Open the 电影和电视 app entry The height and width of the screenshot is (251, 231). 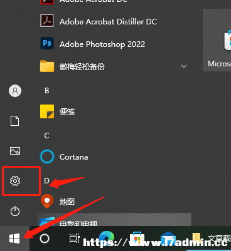[114, 220]
